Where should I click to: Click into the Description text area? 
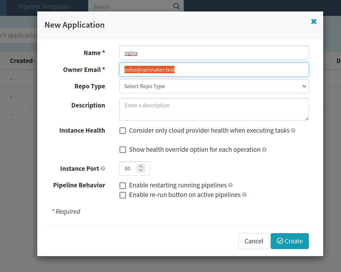tap(214, 109)
